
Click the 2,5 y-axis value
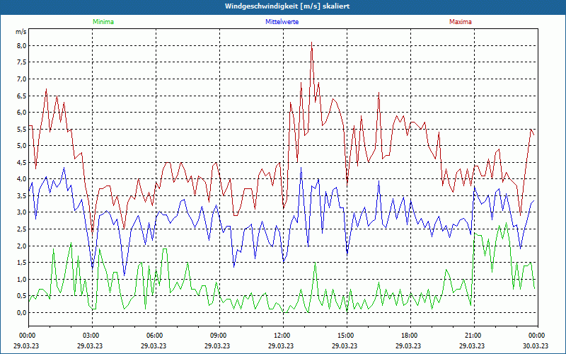(x=22, y=229)
